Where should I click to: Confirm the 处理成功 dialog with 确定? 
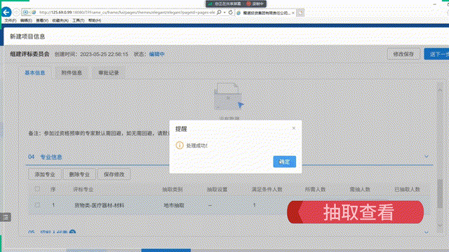(284, 162)
